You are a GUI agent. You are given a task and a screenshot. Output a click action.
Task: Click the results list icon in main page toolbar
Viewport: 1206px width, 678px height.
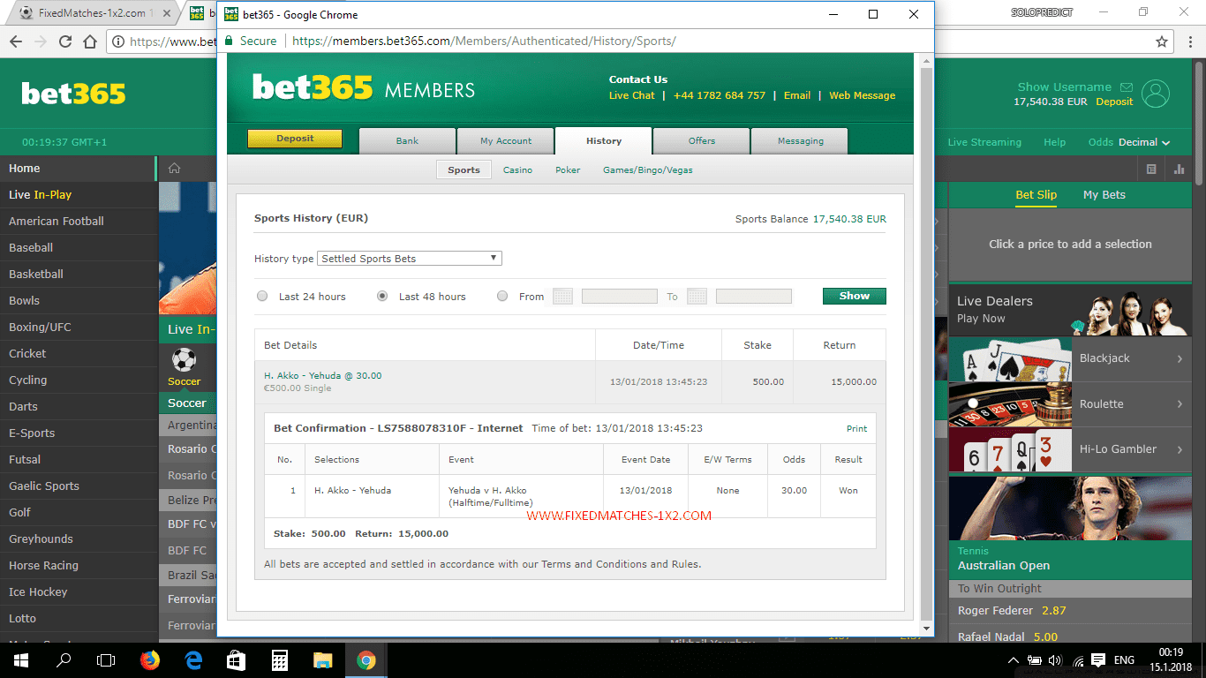(x=1151, y=169)
